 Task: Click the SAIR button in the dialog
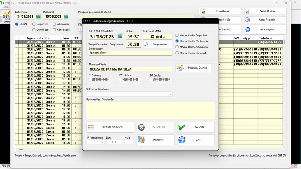click(196, 140)
